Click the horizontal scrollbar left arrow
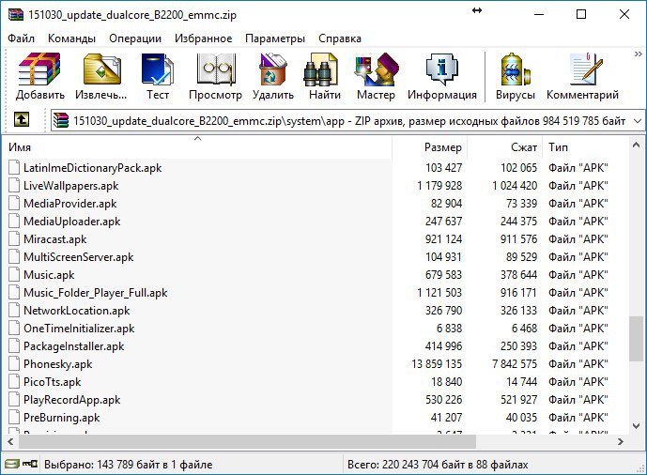The height and width of the screenshot is (475, 647). (10, 441)
